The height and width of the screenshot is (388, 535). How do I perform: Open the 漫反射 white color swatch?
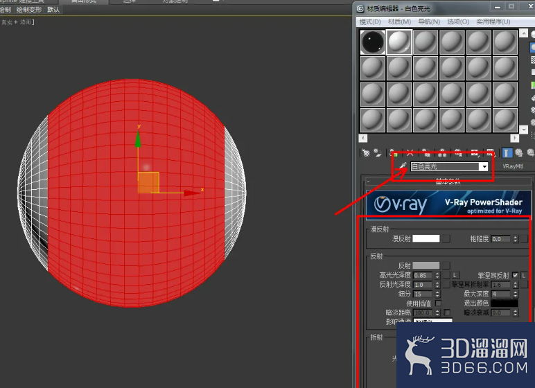click(426, 238)
